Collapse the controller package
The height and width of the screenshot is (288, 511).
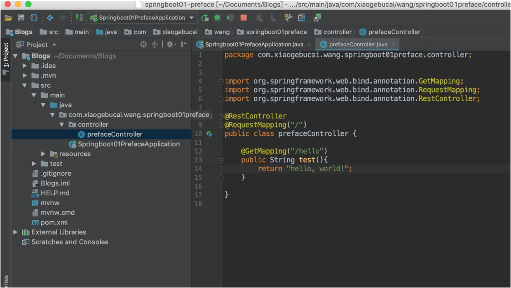tap(62, 125)
